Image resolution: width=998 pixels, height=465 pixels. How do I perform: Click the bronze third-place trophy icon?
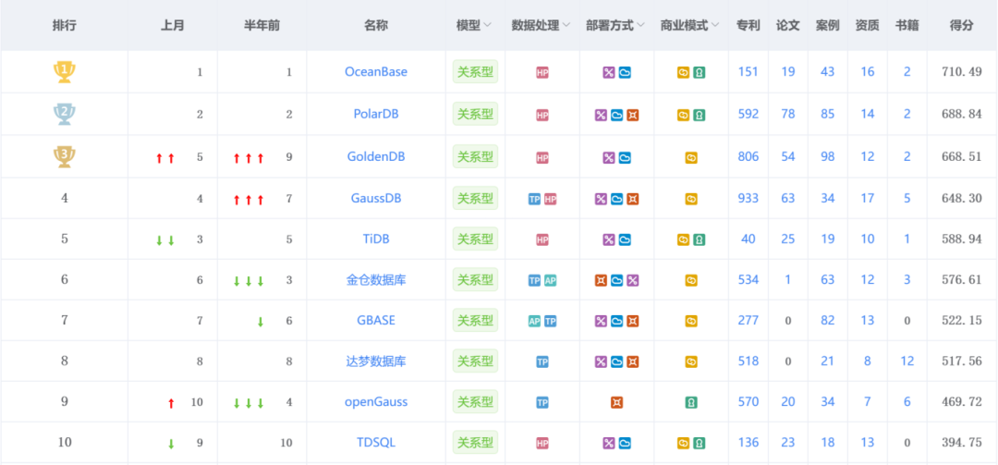pyautogui.click(x=65, y=157)
